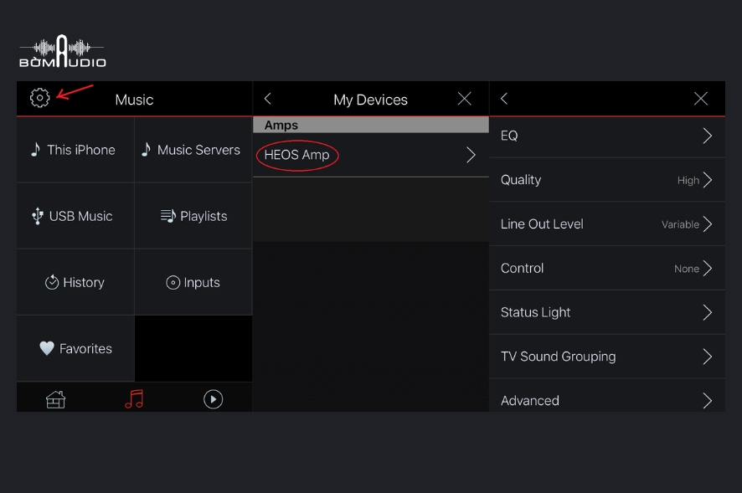Click Line Out Level setting label
Viewport: 742px width, 493px height.
(x=542, y=223)
